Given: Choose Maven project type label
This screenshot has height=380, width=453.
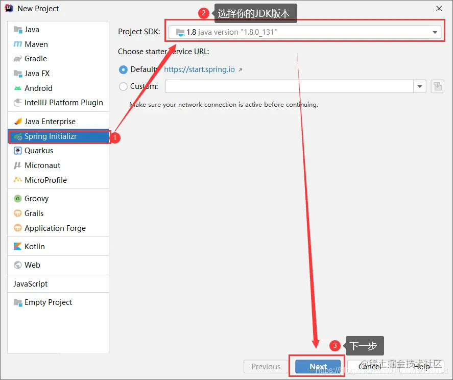Looking at the screenshot, I should click(x=36, y=44).
